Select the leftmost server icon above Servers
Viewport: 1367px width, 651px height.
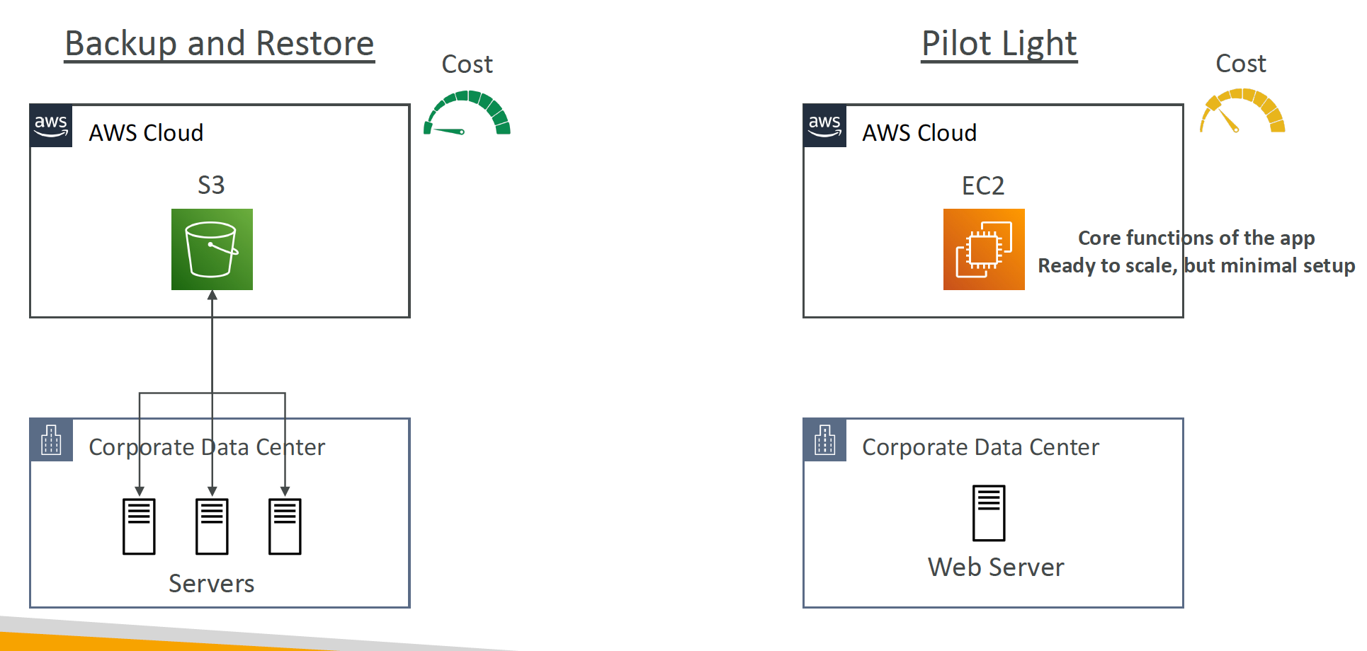[139, 526]
